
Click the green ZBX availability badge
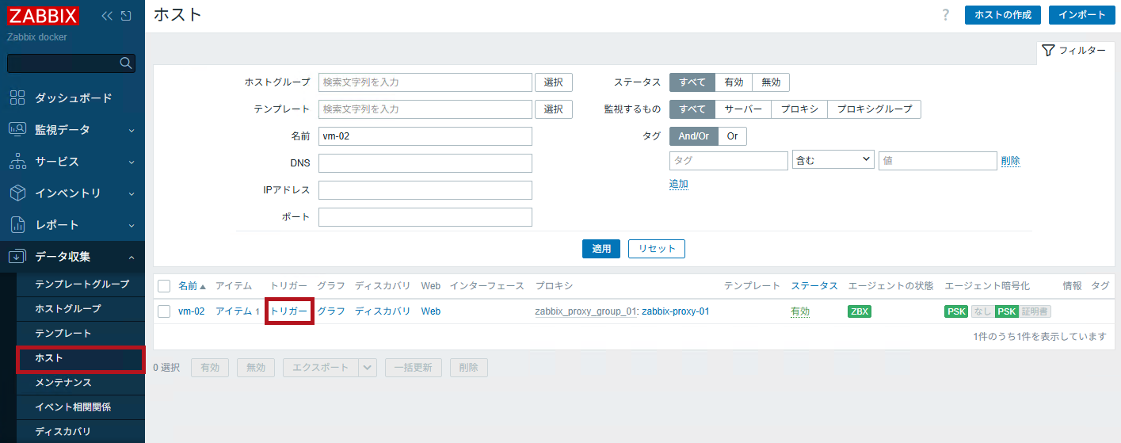(x=859, y=311)
